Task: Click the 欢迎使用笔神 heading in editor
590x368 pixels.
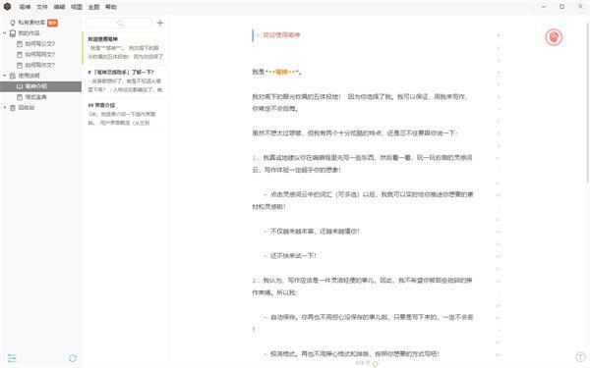Action: 281,35
